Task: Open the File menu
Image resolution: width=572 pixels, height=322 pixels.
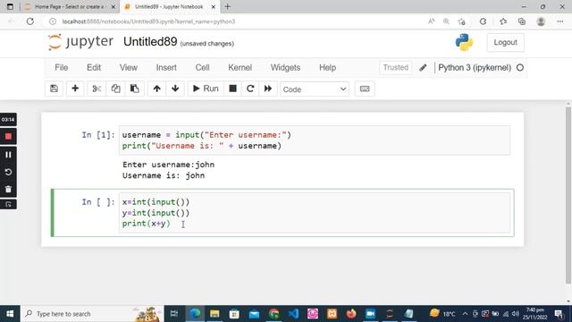Action: click(x=62, y=68)
